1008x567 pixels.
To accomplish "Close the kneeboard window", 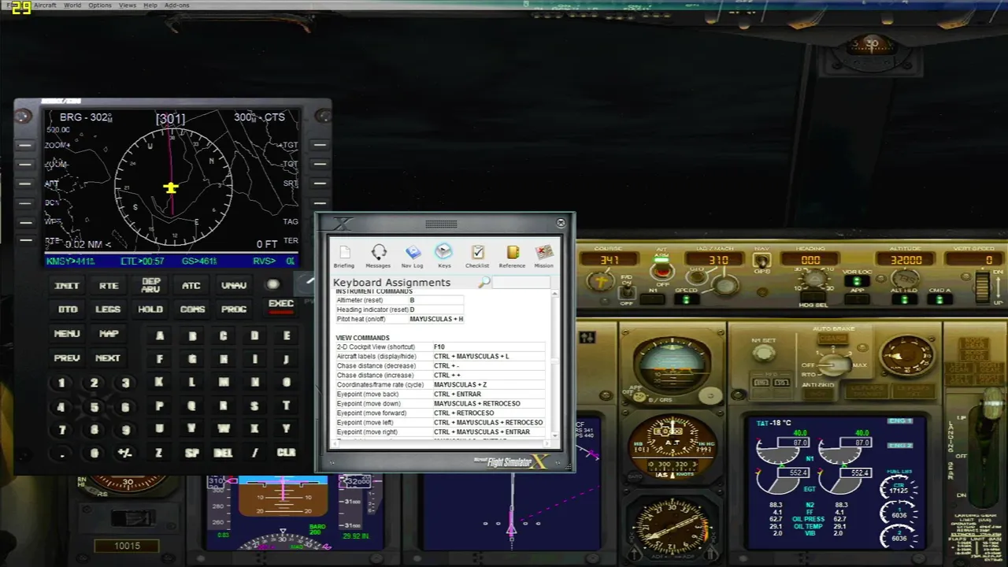I will coord(561,223).
